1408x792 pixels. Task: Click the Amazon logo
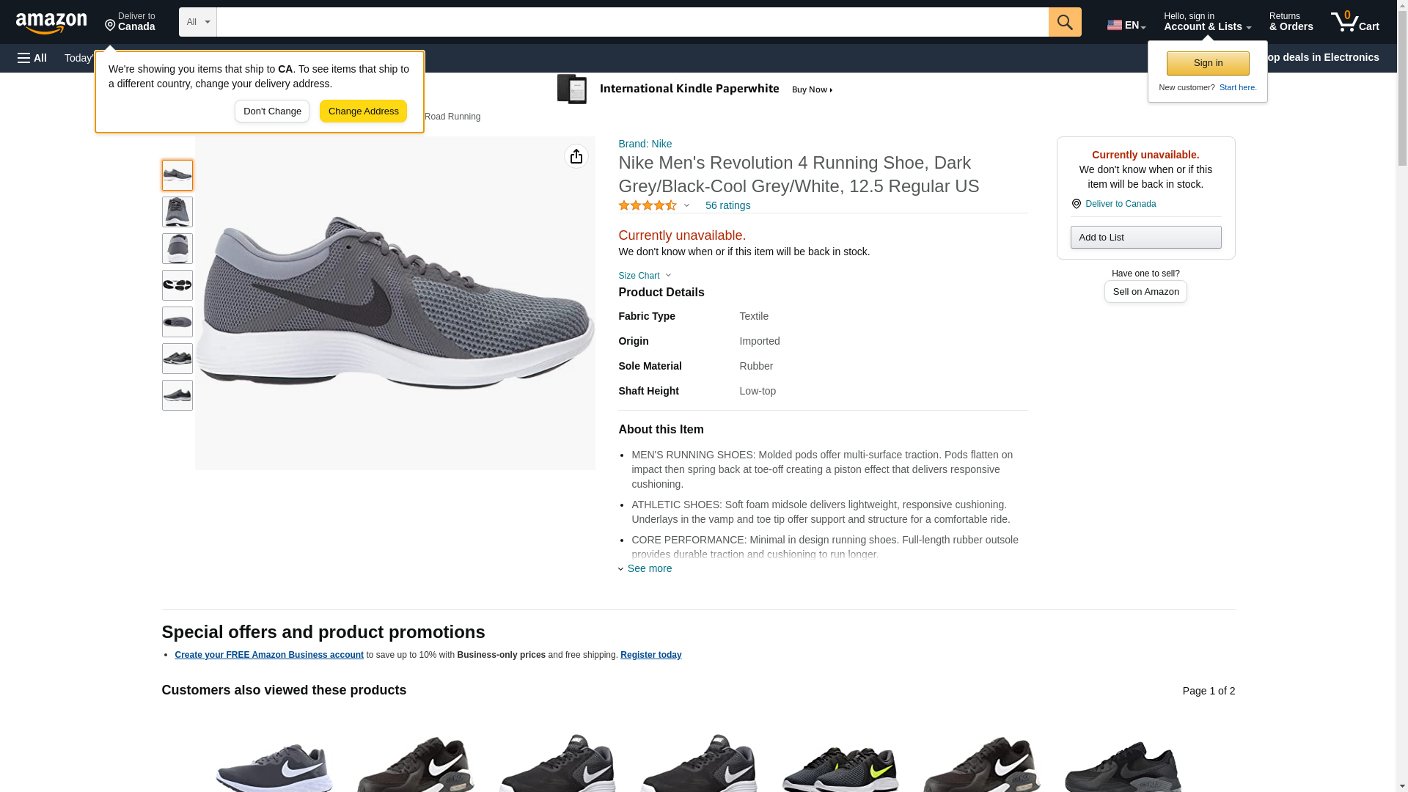(51, 23)
